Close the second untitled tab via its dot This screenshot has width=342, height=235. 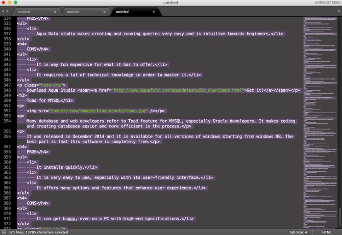105,12
